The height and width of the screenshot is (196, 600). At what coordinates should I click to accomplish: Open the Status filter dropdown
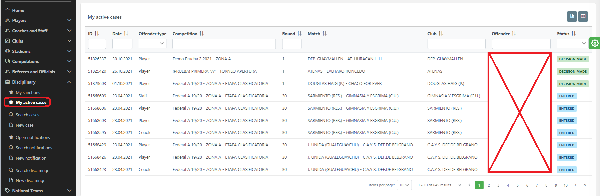coord(572,44)
